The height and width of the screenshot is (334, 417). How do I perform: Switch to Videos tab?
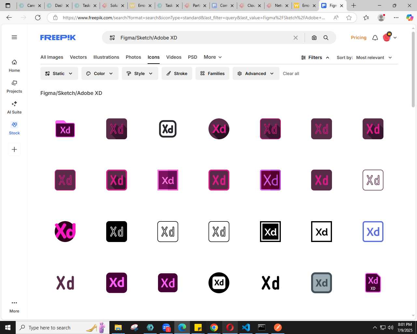pos(174,57)
